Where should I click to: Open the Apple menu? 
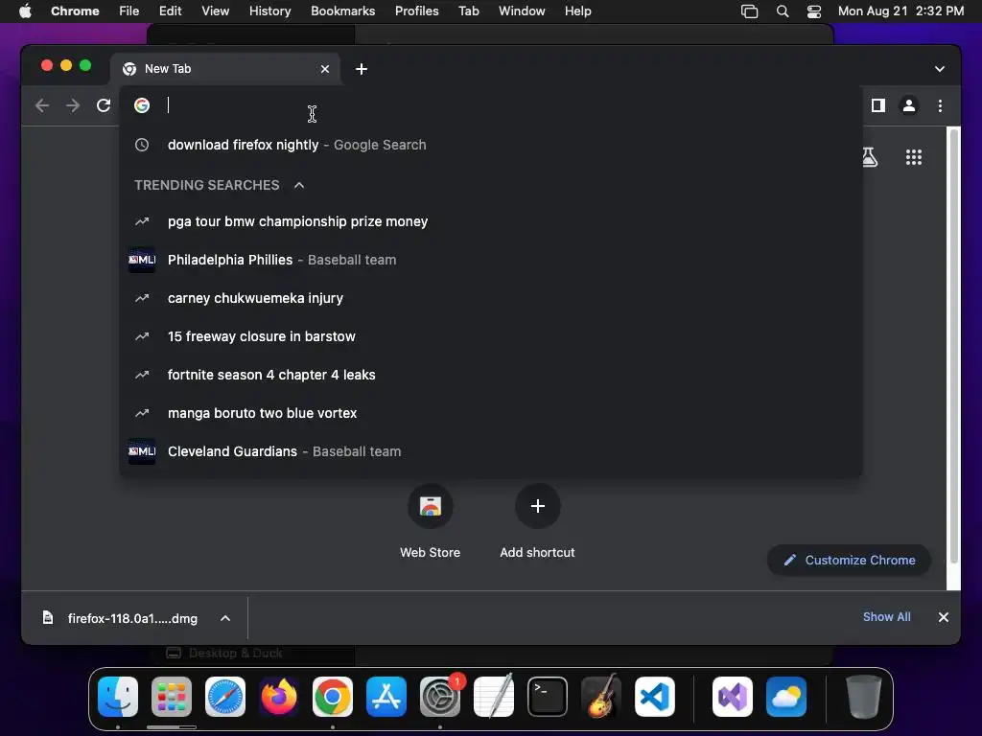click(x=25, y=11)
